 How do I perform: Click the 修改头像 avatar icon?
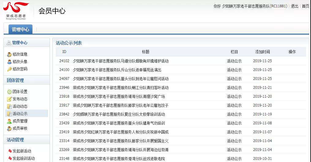pos(9,62)
